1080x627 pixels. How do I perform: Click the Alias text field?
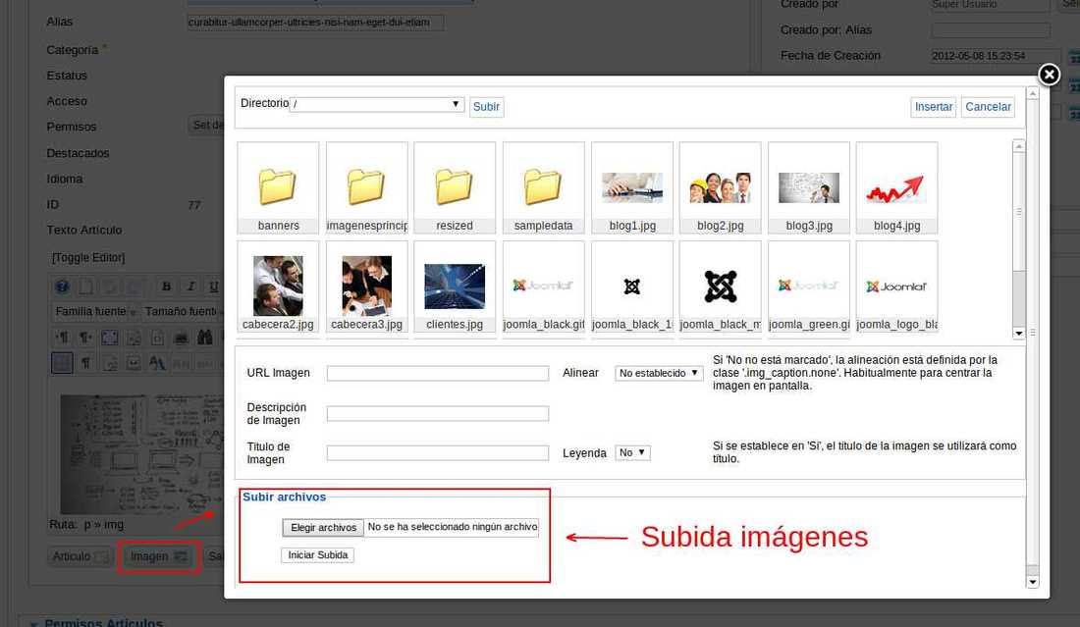(315, 22)
